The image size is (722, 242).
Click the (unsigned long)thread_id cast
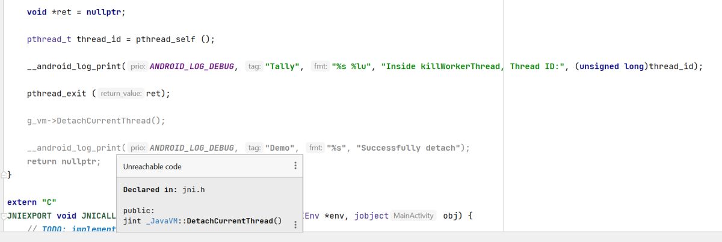pos(636,67)
